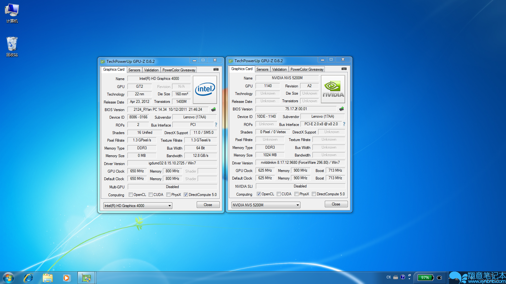Screen dimensions: 506x284
Task: Click Memory Size value 1024 MB
Action: click(270, 155)
